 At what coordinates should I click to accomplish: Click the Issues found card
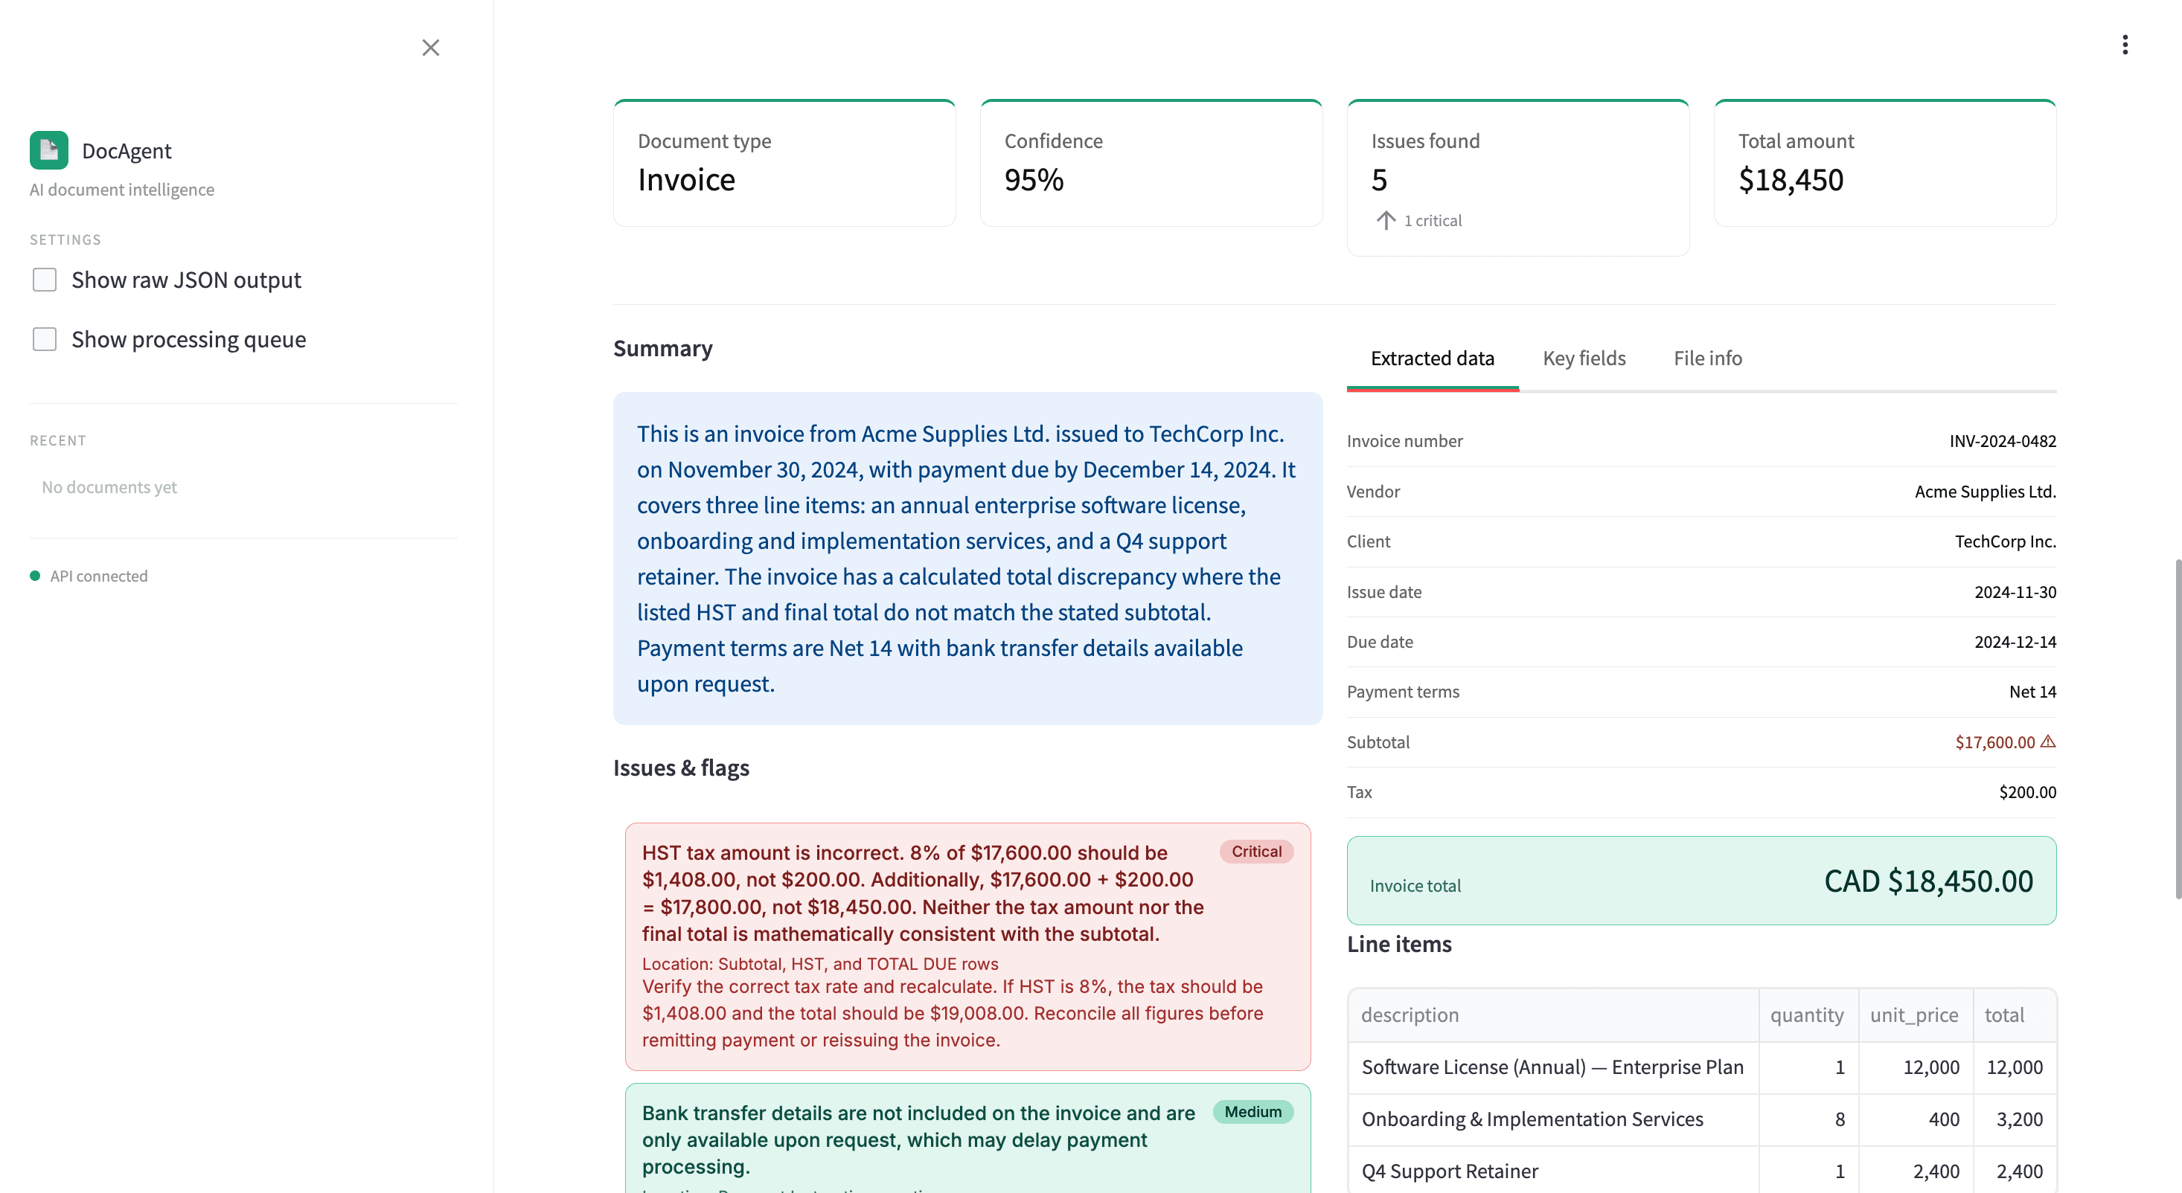point(1518,178)
